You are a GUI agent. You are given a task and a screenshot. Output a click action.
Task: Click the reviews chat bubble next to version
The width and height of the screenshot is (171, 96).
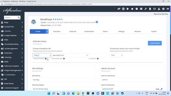pos(97,22)
